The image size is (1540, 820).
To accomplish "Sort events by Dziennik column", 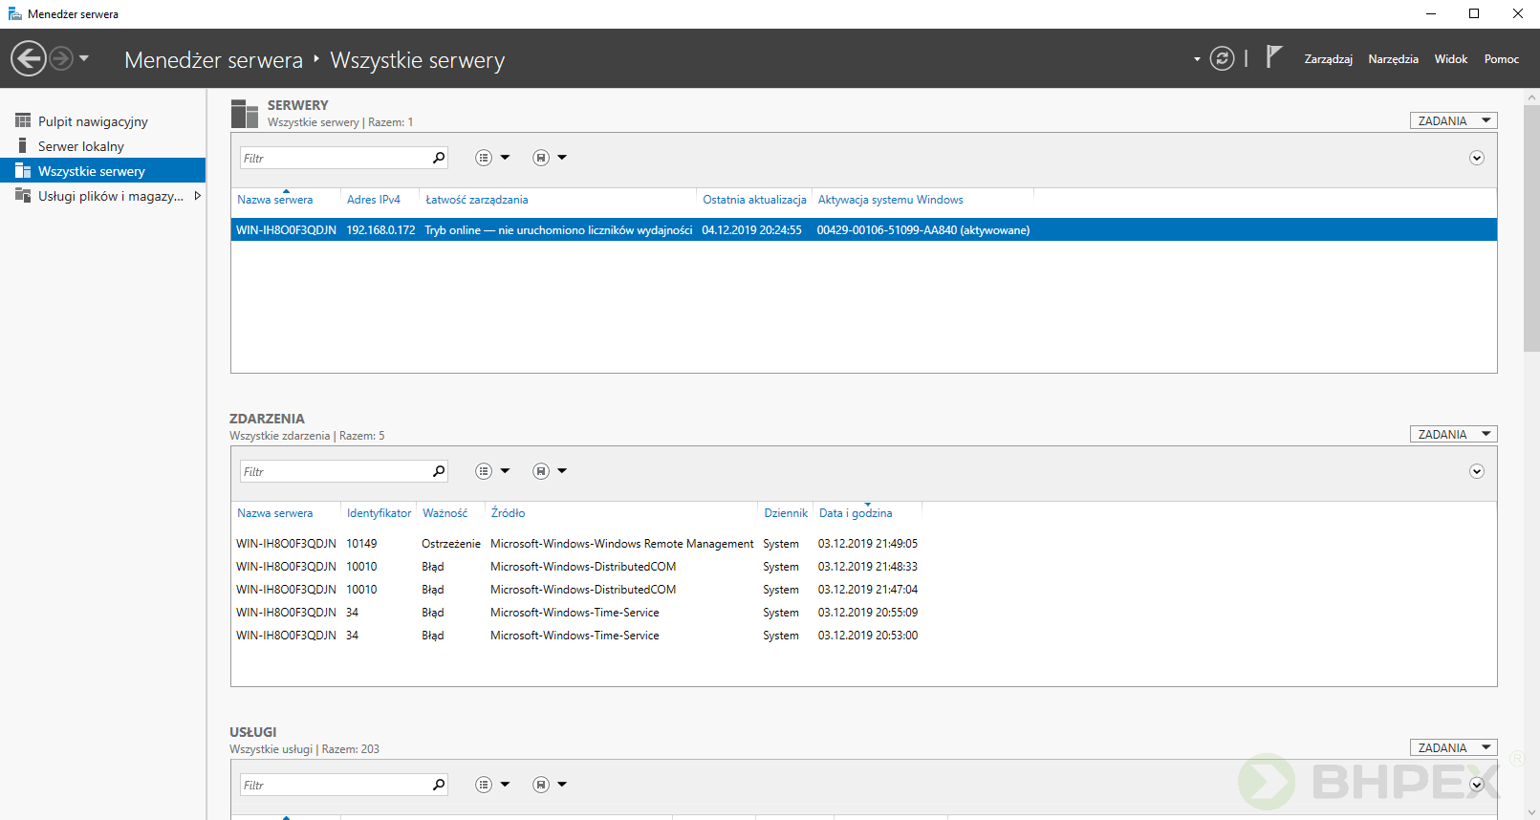I will tap(786, 513).
